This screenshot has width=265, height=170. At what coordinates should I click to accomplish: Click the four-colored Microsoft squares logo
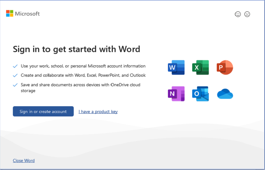(10, 14)
